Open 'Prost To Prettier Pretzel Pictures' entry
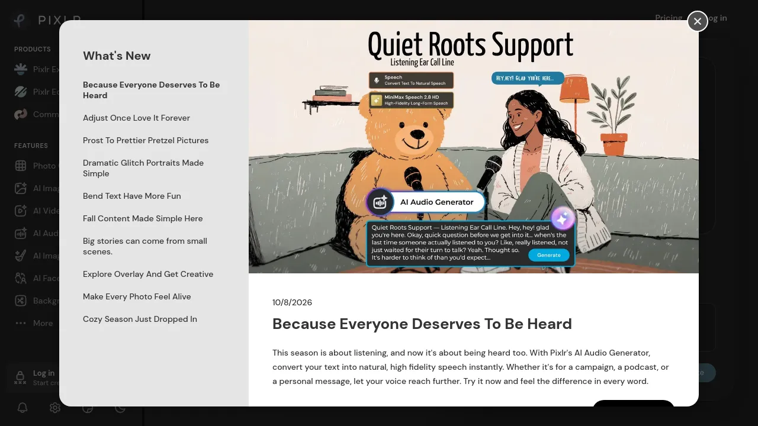 pyautogui.click(x=146, y=140)
